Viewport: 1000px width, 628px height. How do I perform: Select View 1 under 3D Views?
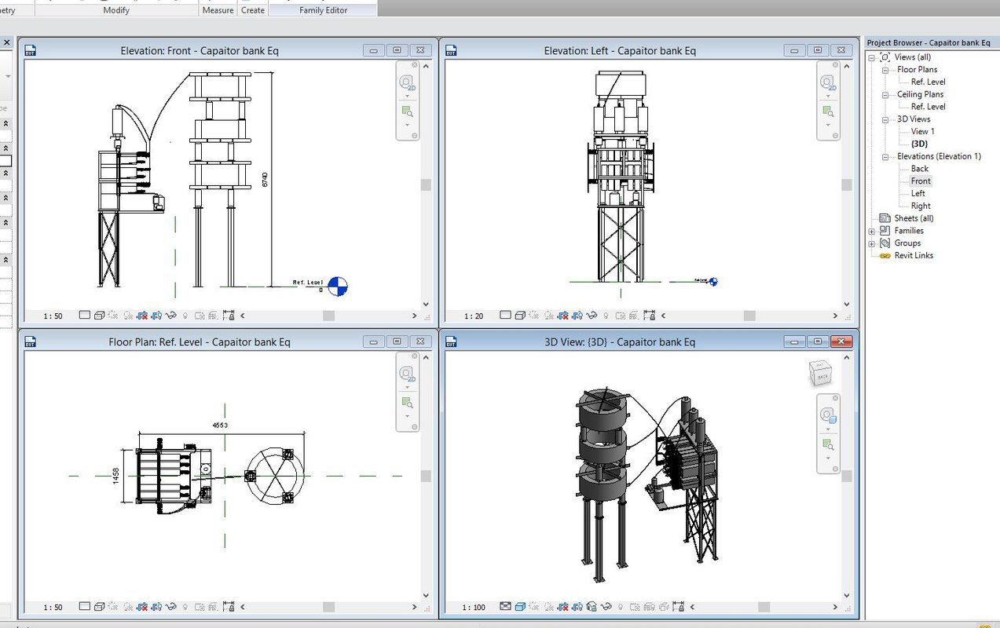coord(922,131)
